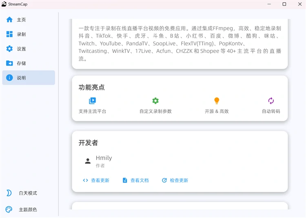Click the palette icon in the sidebar

click(x=9, y=209)
